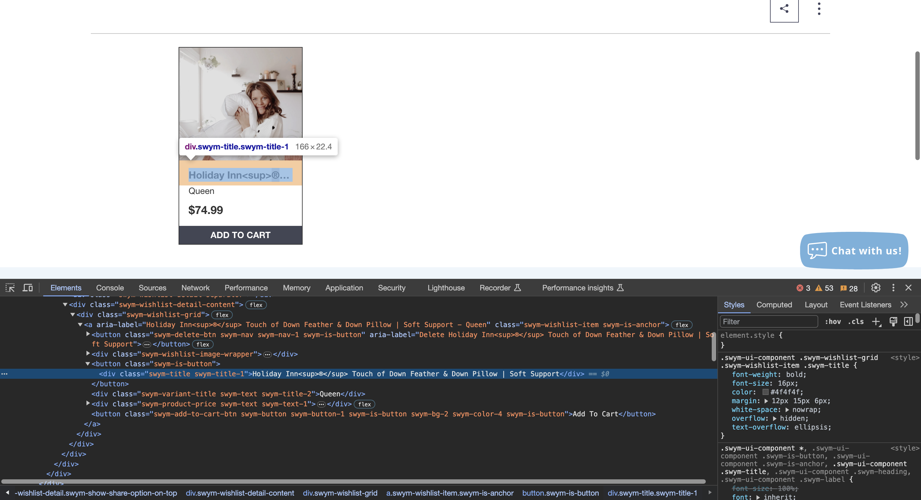
Task: Toggle the rendering emulation paintbrush icon
Action: tap(893, 321)
